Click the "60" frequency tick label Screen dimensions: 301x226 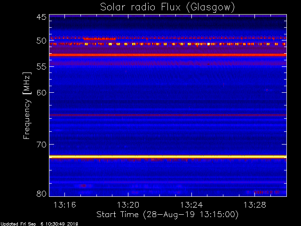[41, 93]
